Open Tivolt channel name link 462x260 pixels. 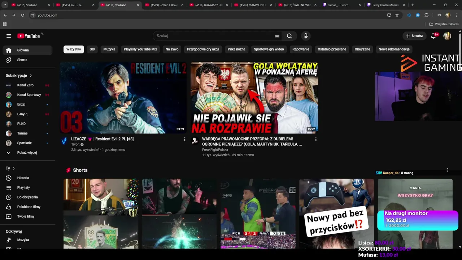tap(75, 144)
